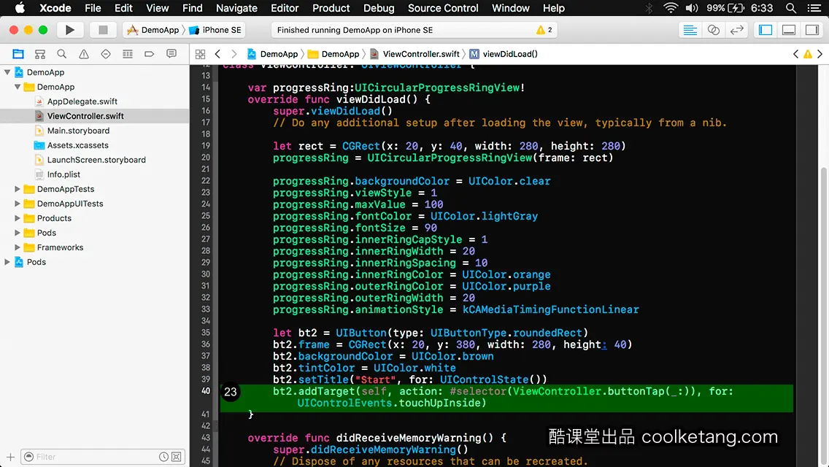Open the Report navigator
Viewport: 829px width, 467px height.
click(x=171, y=54)
